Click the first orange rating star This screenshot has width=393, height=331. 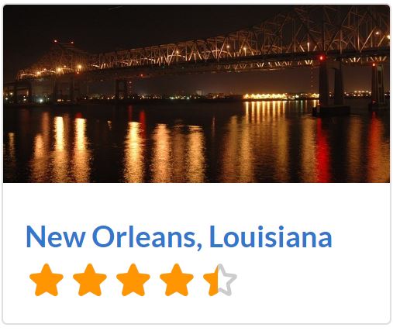click(47, 280)
